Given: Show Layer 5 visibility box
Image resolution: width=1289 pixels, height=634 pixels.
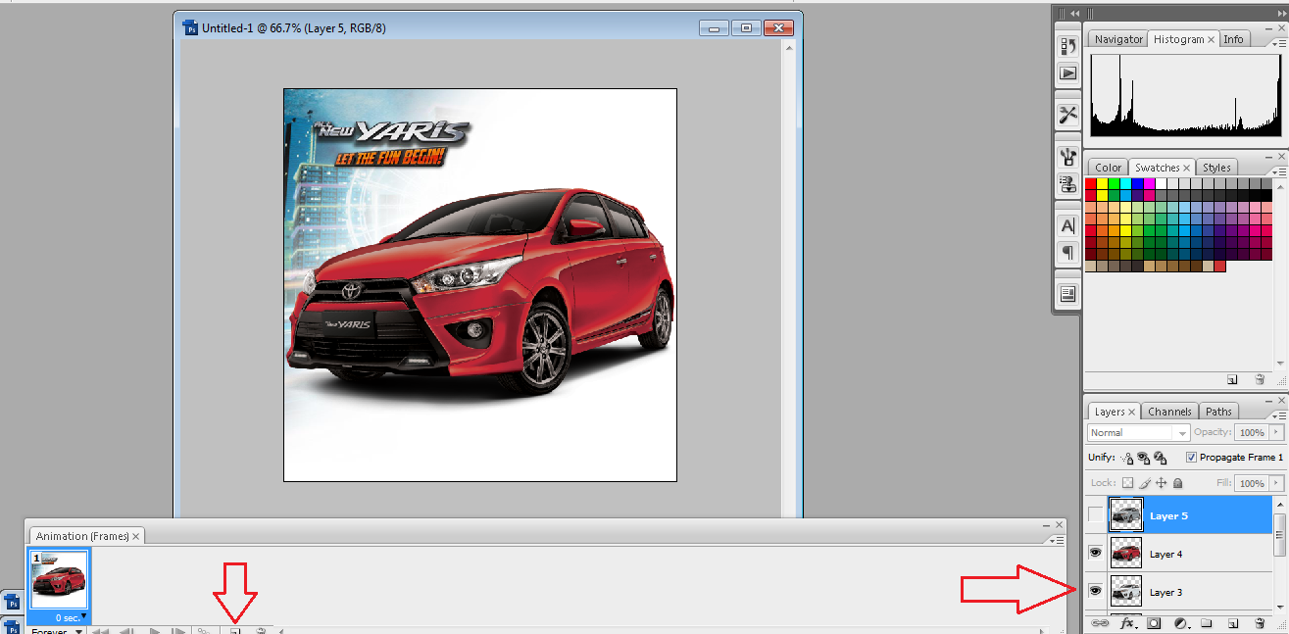Looking at the screenshot, I should tap(1095, 514).
